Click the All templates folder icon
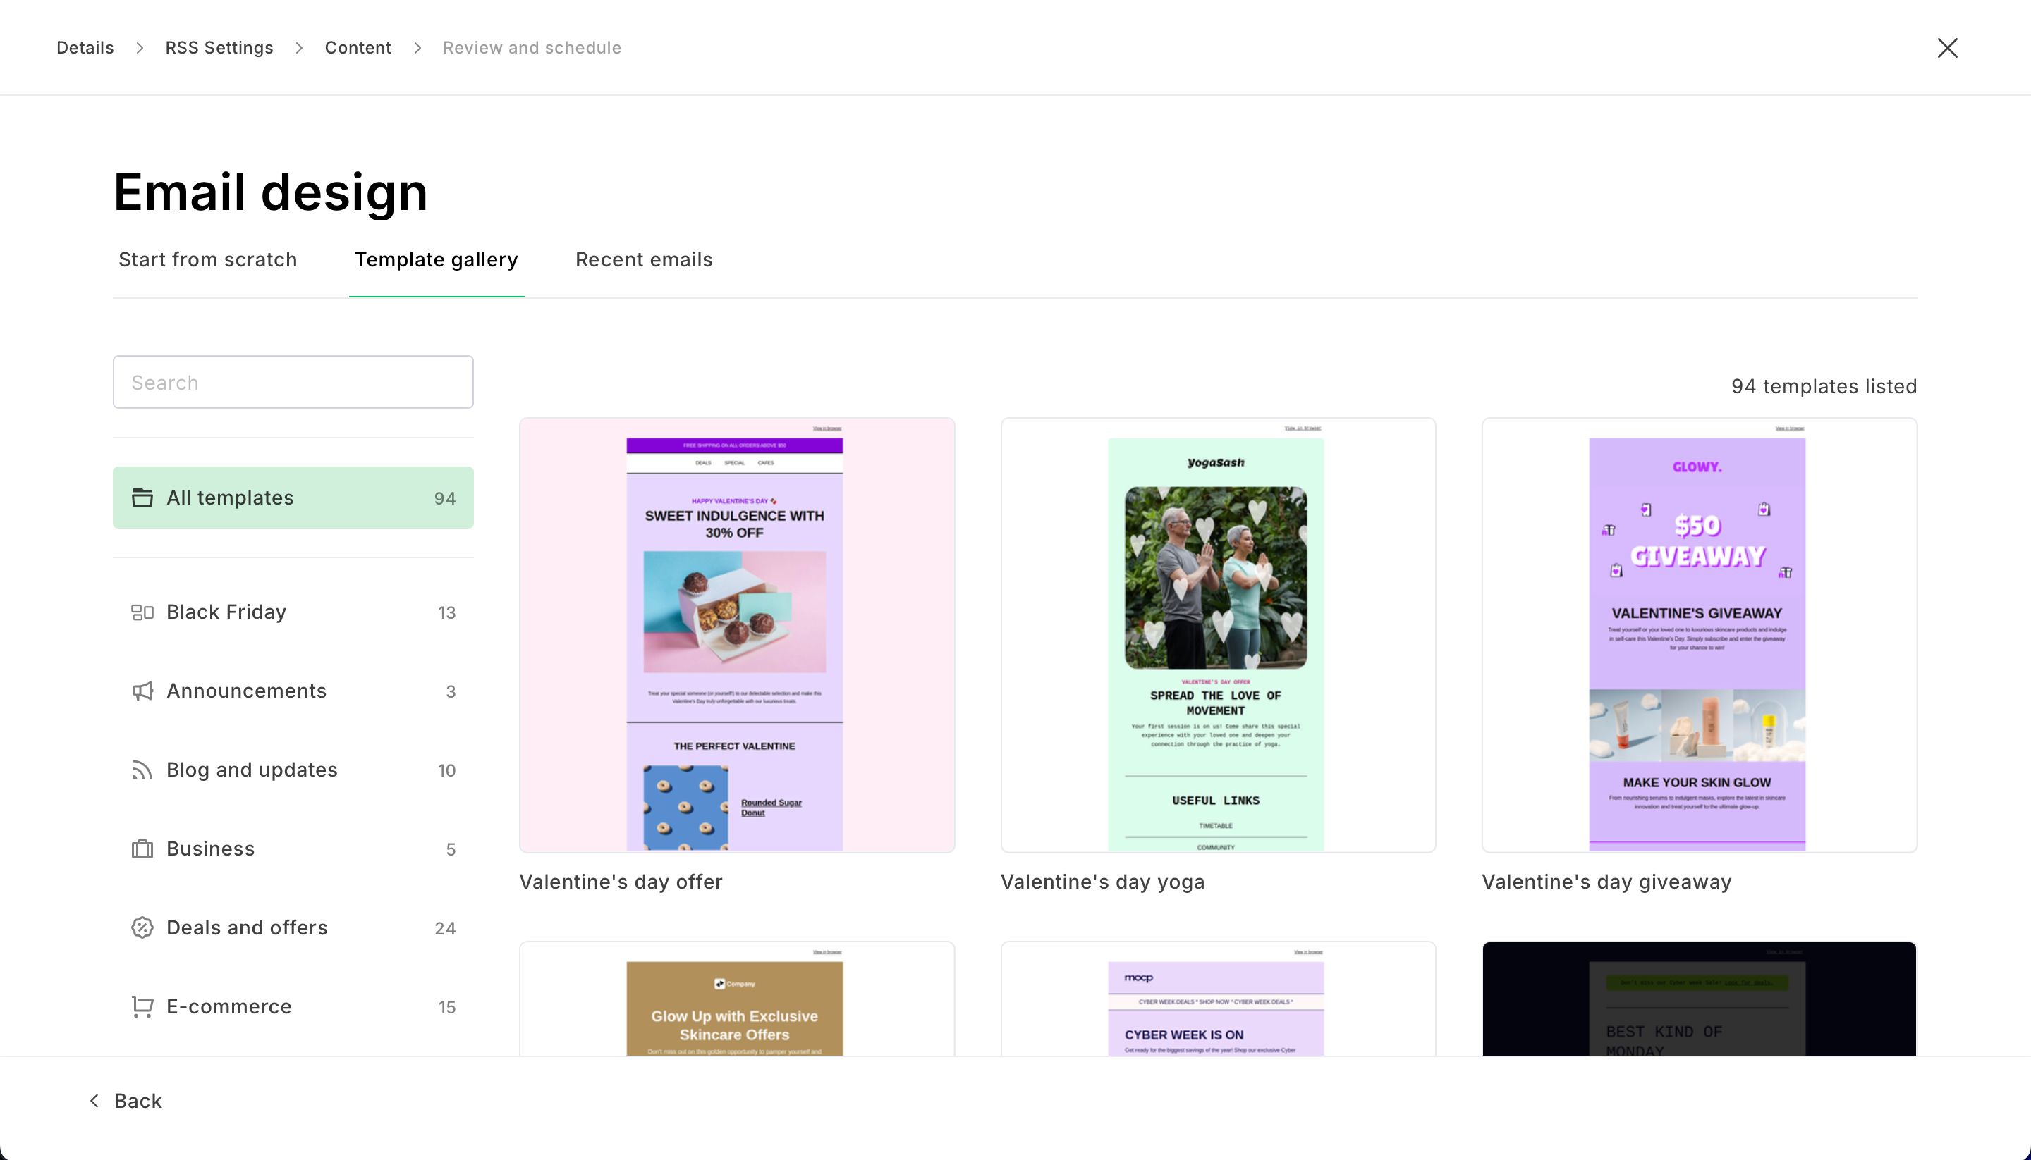The height and width of the screenshot is (1160, 2031). (142, 497)
